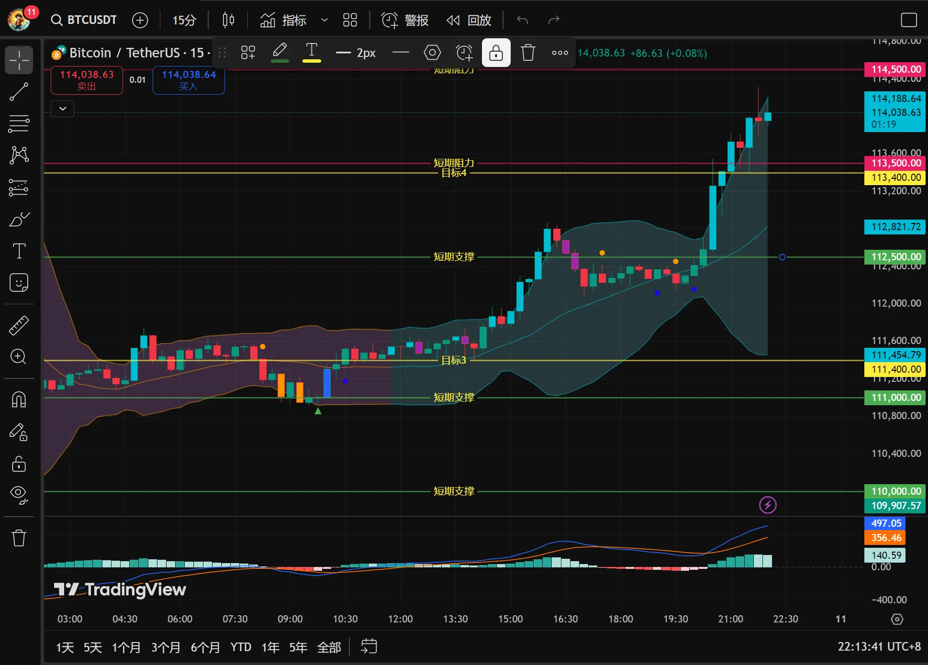Screen dimensions: 928x665
Task: Grab the floating toolbar drag handle
Action: 222,53
